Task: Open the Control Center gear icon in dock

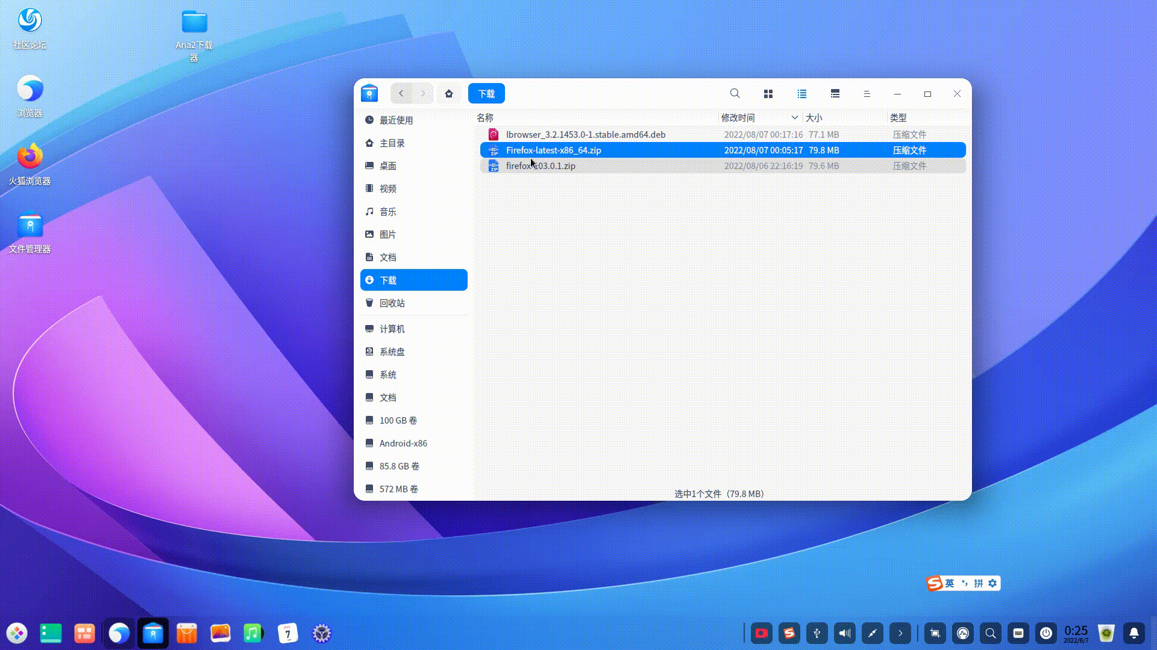Action: [x=321, y=633]
